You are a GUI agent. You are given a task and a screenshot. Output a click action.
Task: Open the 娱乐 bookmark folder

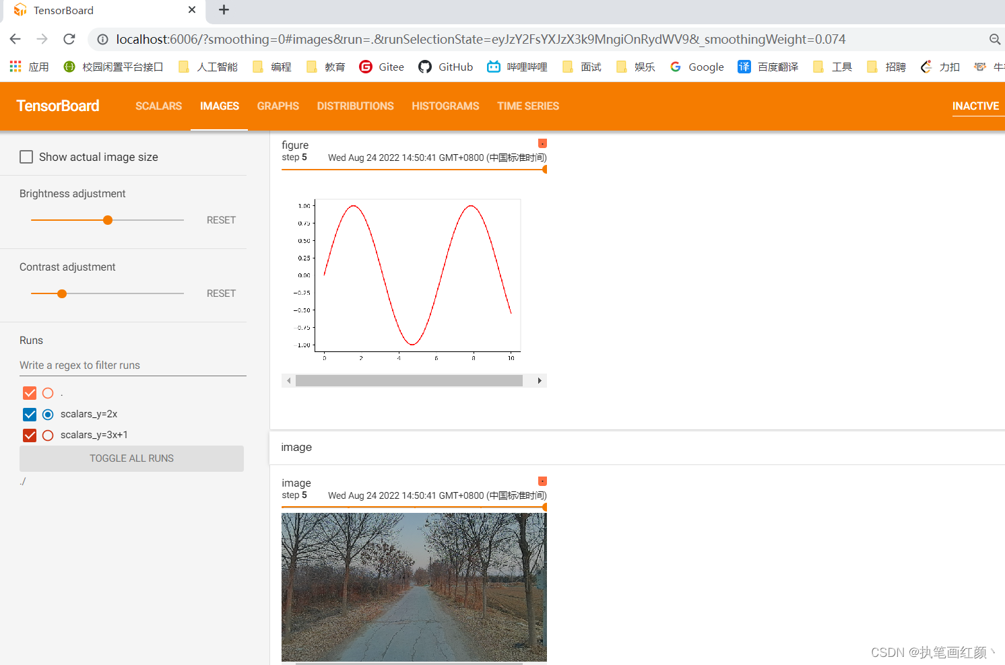[635, 67]
